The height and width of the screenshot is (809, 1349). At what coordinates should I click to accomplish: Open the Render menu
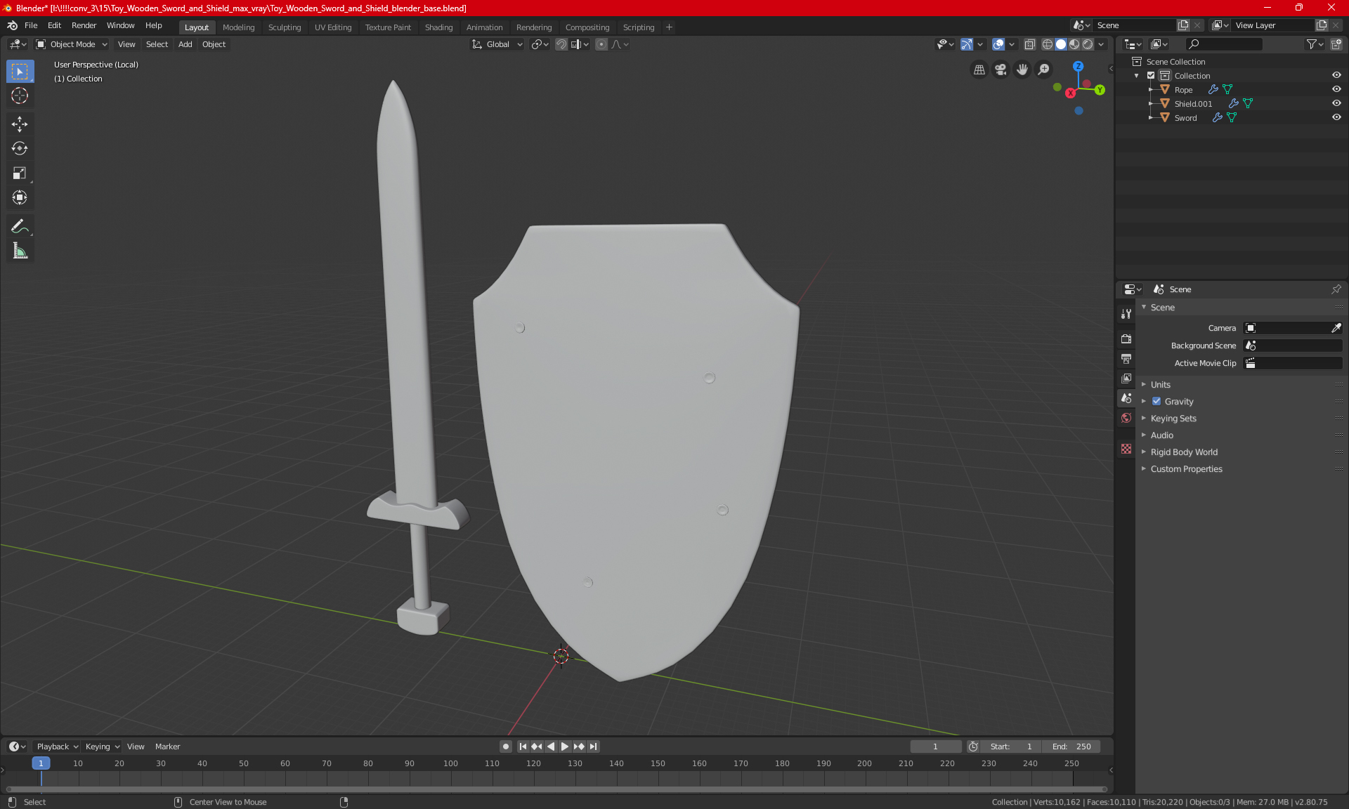pos(84,25)
